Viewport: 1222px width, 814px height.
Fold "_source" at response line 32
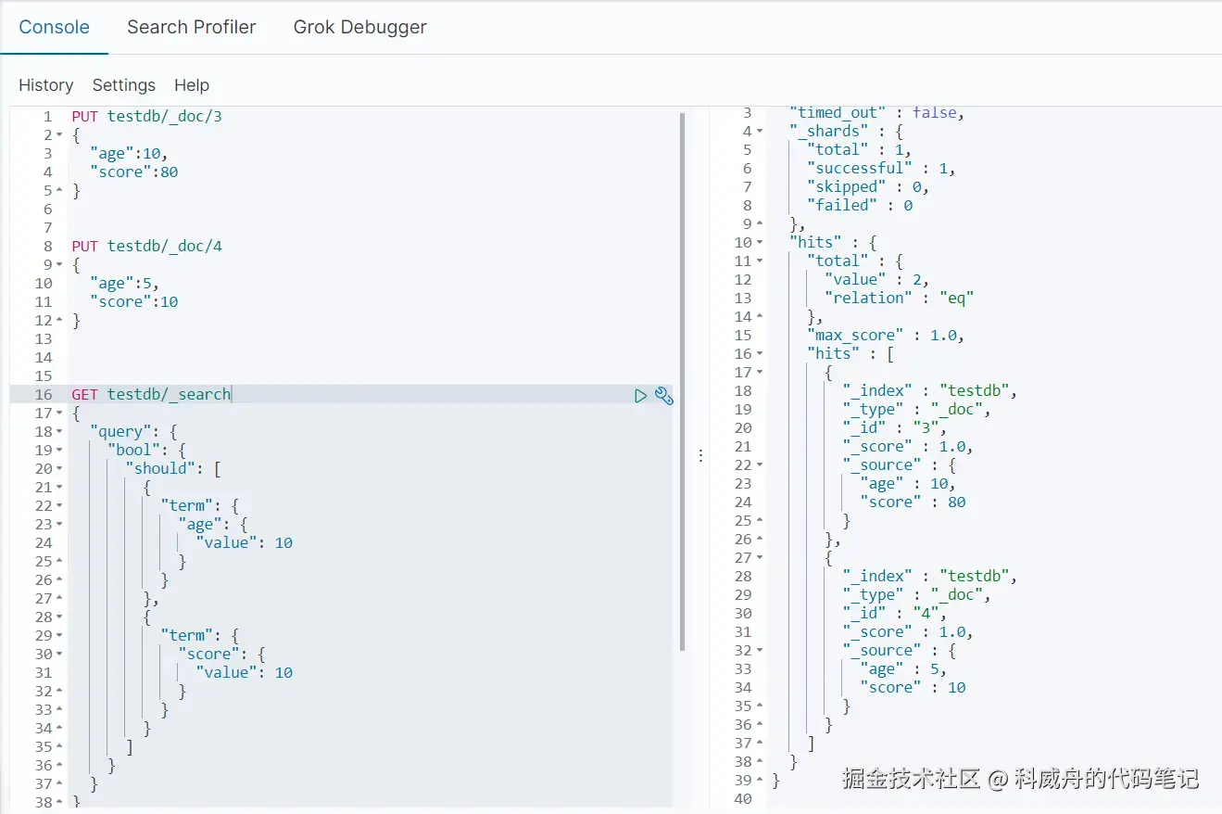pyautogui.click(x=760, y=651)
